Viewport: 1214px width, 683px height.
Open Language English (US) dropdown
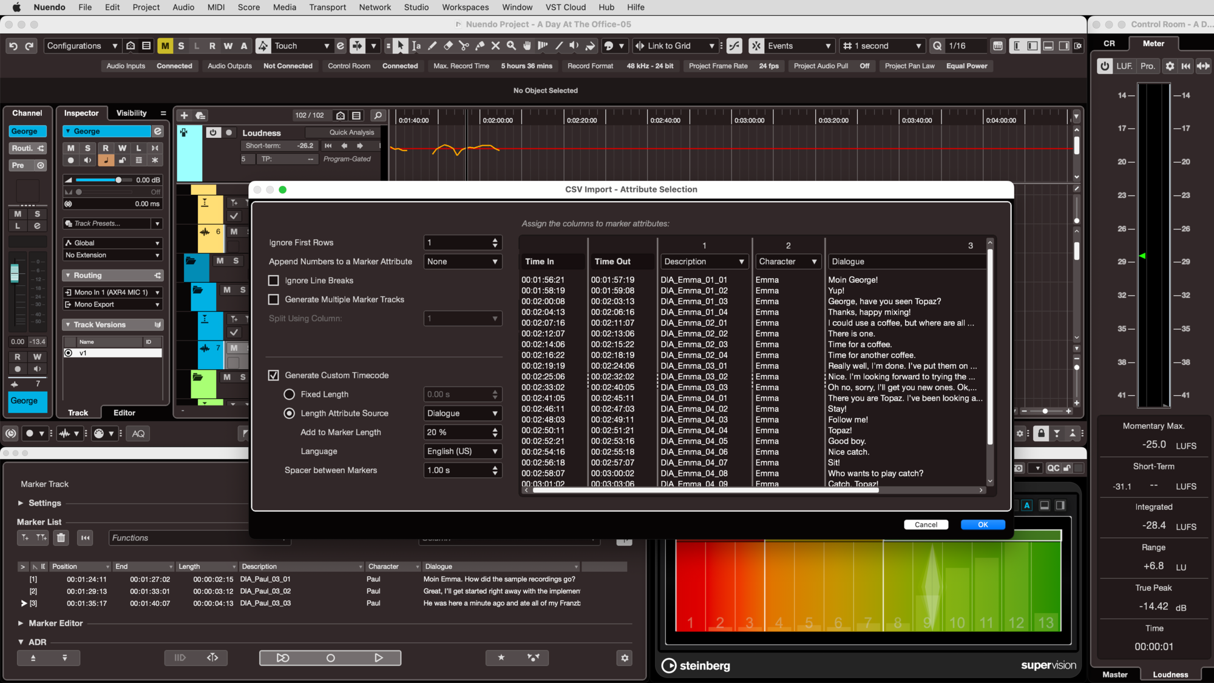coord(462,451)
